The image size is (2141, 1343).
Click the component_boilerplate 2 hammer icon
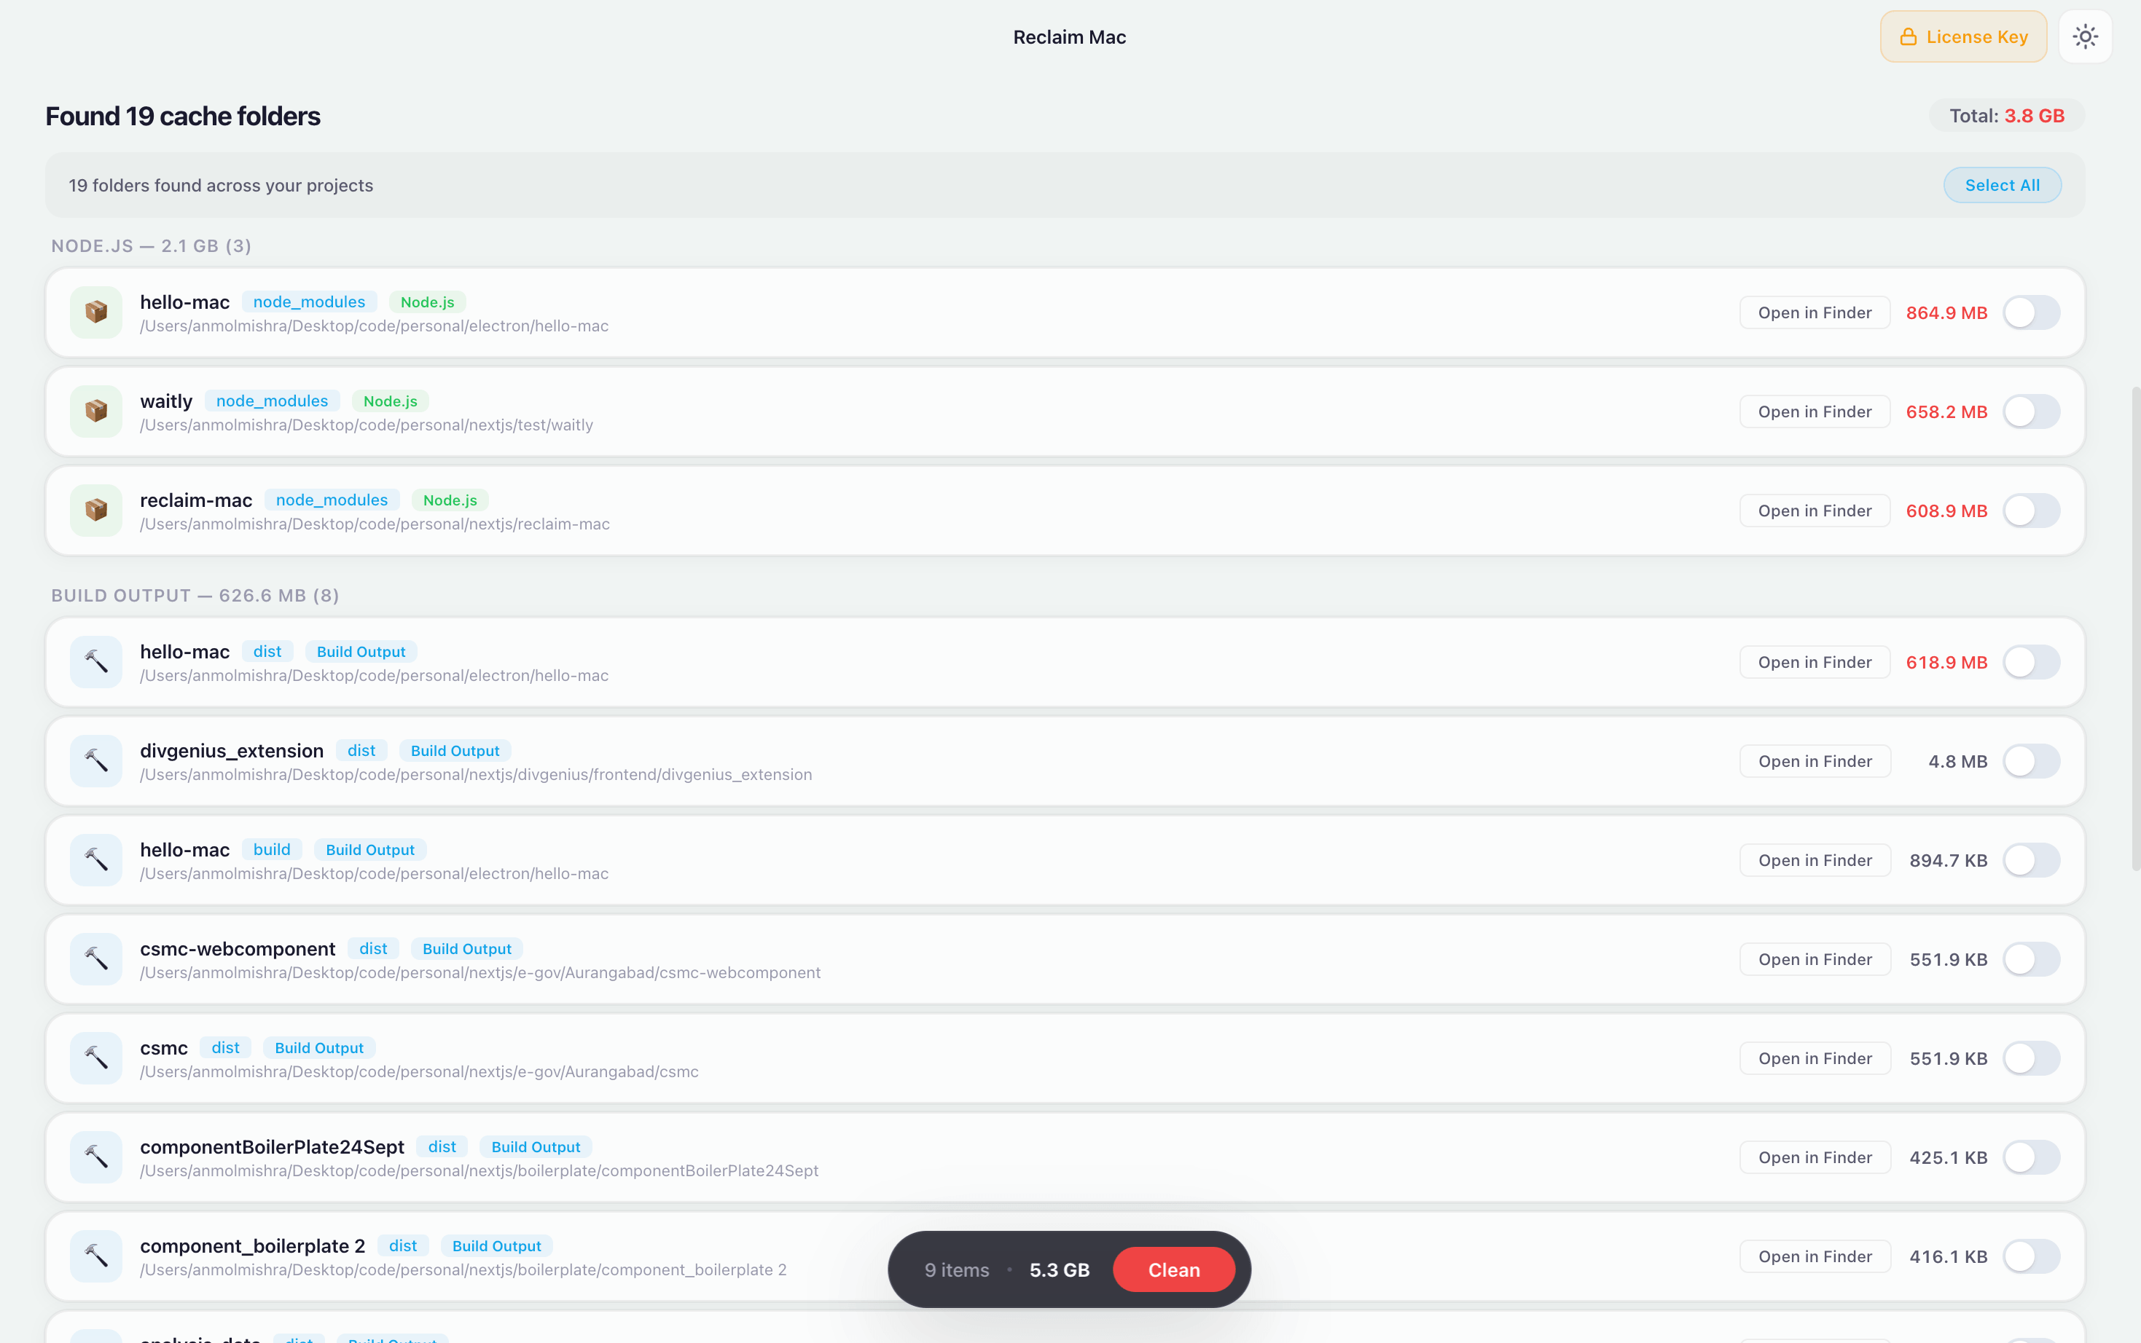[x=96, y=1256]
